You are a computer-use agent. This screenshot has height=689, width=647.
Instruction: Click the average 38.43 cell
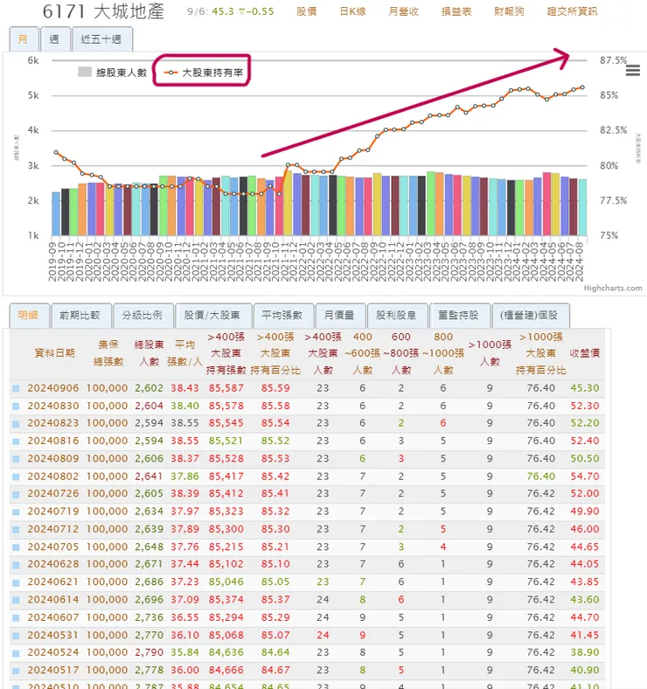[184, 388]
